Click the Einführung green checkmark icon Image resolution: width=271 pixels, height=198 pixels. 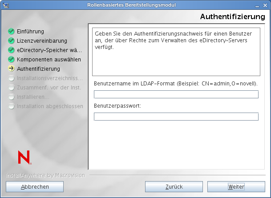click(x=11, y=32)
